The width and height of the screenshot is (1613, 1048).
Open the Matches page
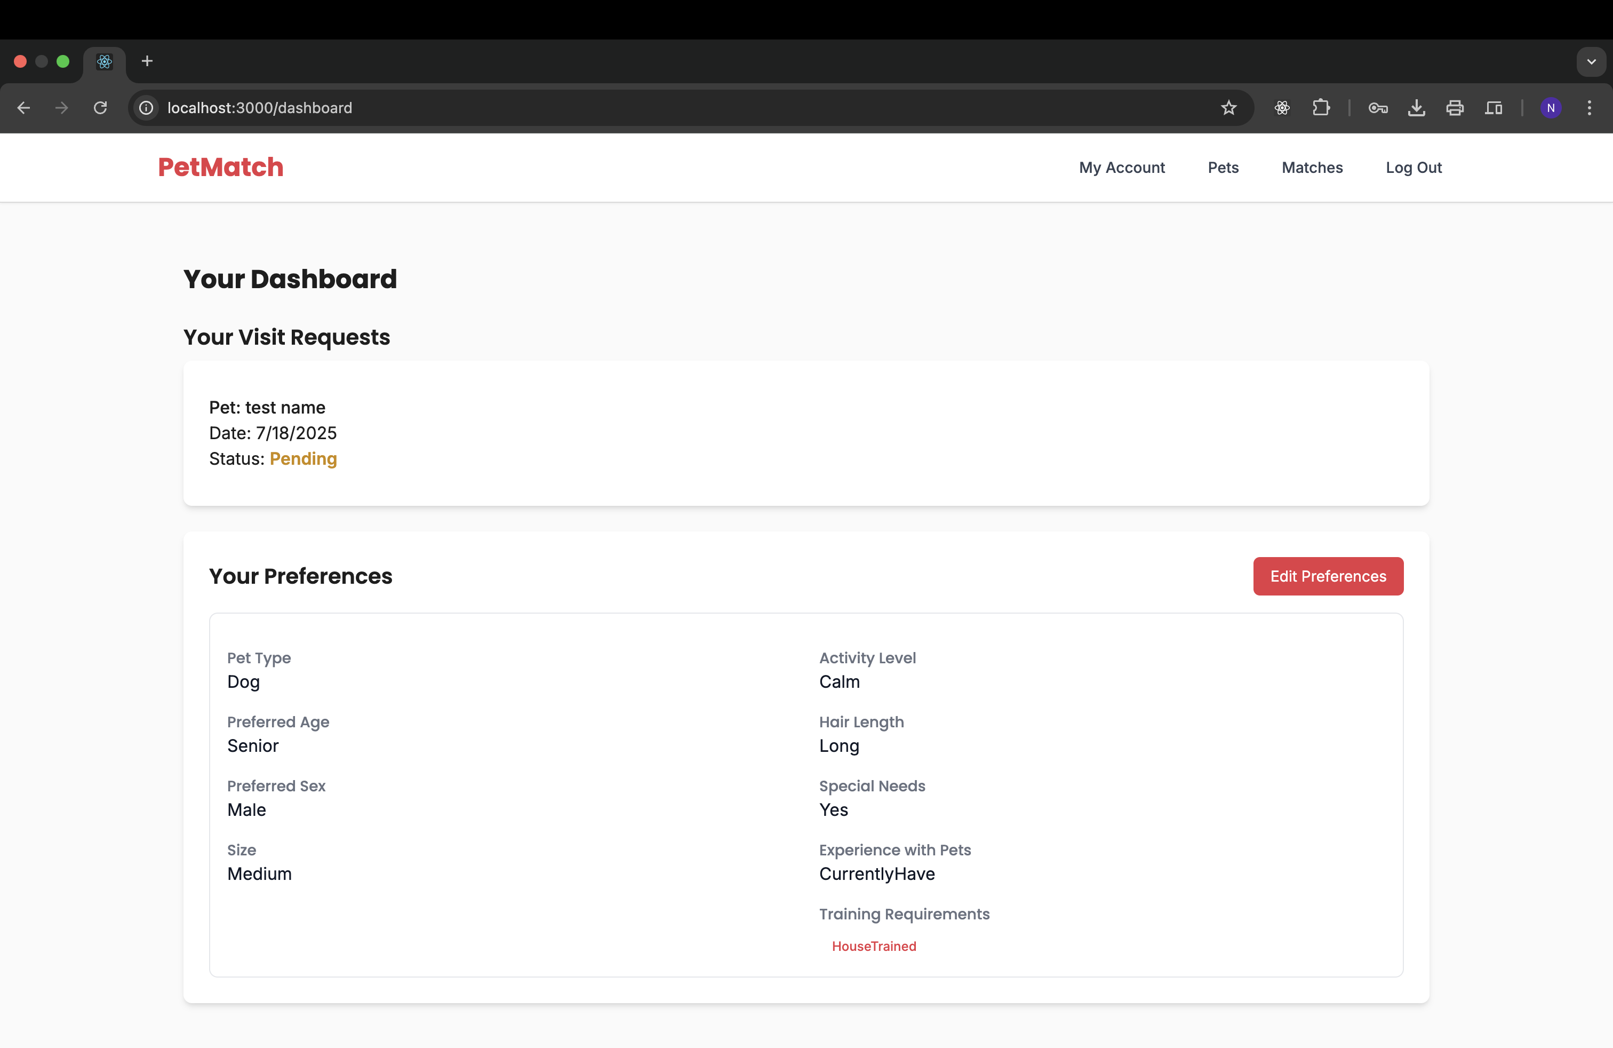(x=1312, y=168)
